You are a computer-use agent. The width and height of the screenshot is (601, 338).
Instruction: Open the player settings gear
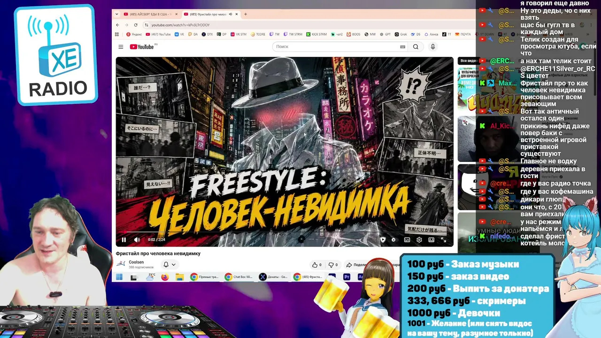tap(419, 240)
